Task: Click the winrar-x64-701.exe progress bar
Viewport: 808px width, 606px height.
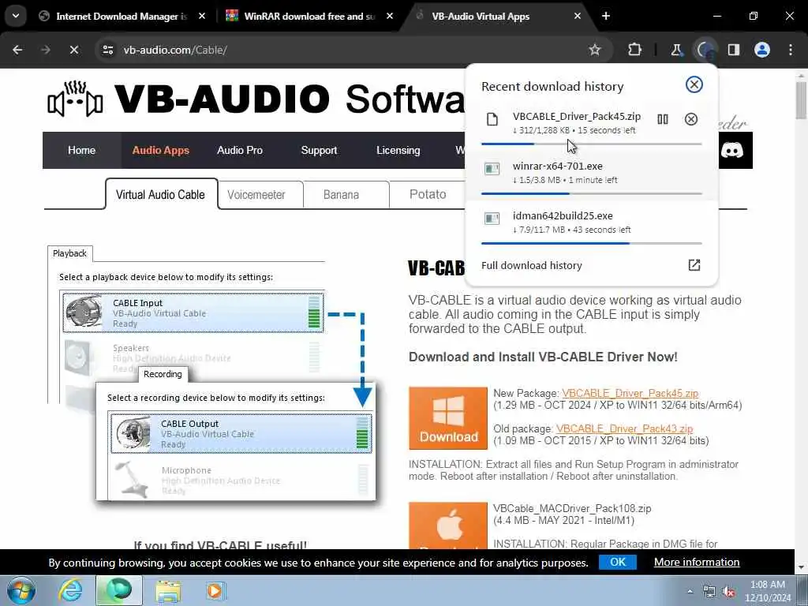Action: [x=591, y=193]
